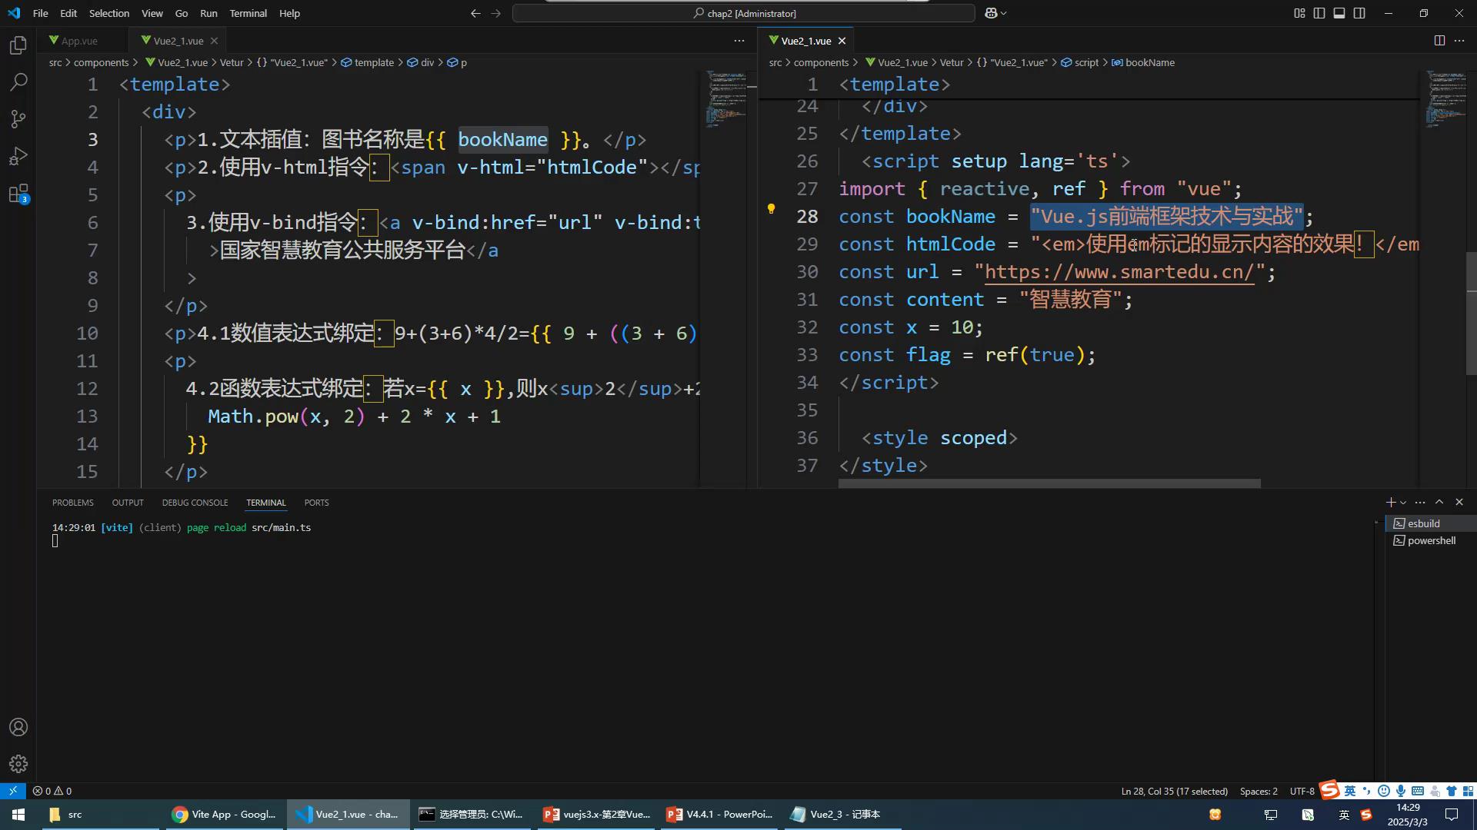Open the Search view in activity bar

[18, 81]
